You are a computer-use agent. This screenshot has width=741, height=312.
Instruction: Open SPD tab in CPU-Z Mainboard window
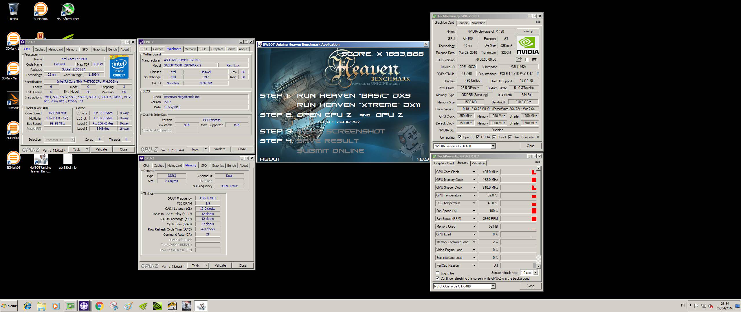[203, 49]
